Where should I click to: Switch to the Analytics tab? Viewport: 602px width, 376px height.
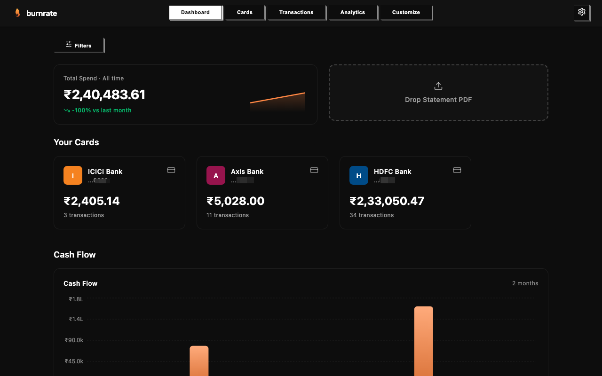pyautogui.click(x=352, y=12)
